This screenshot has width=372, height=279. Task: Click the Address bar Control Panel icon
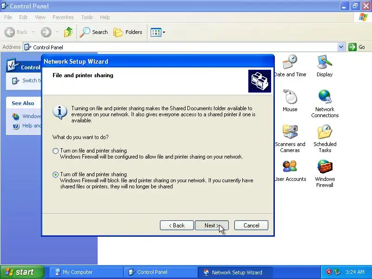click(28, 47)
